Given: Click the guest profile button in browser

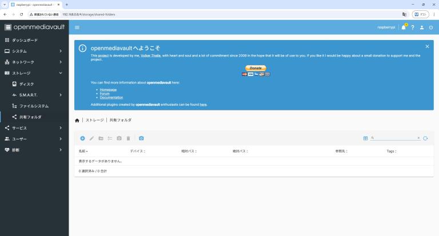Looking at the screenshot, I should (x=421, y=14).
